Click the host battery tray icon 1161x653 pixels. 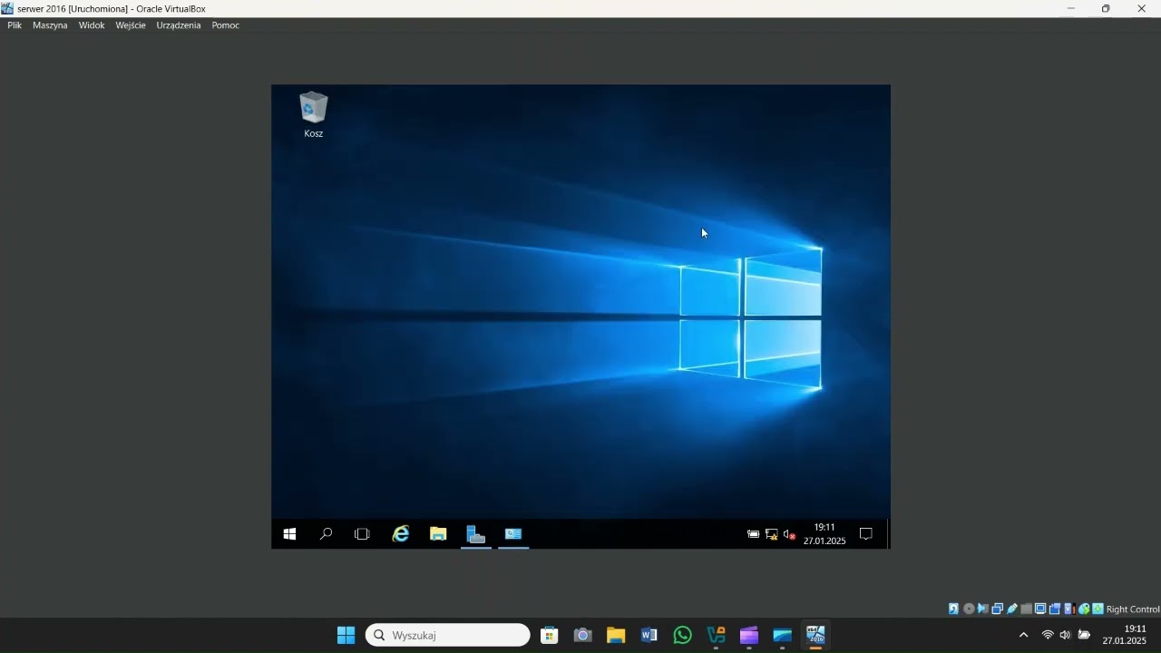coord(1084,635)
